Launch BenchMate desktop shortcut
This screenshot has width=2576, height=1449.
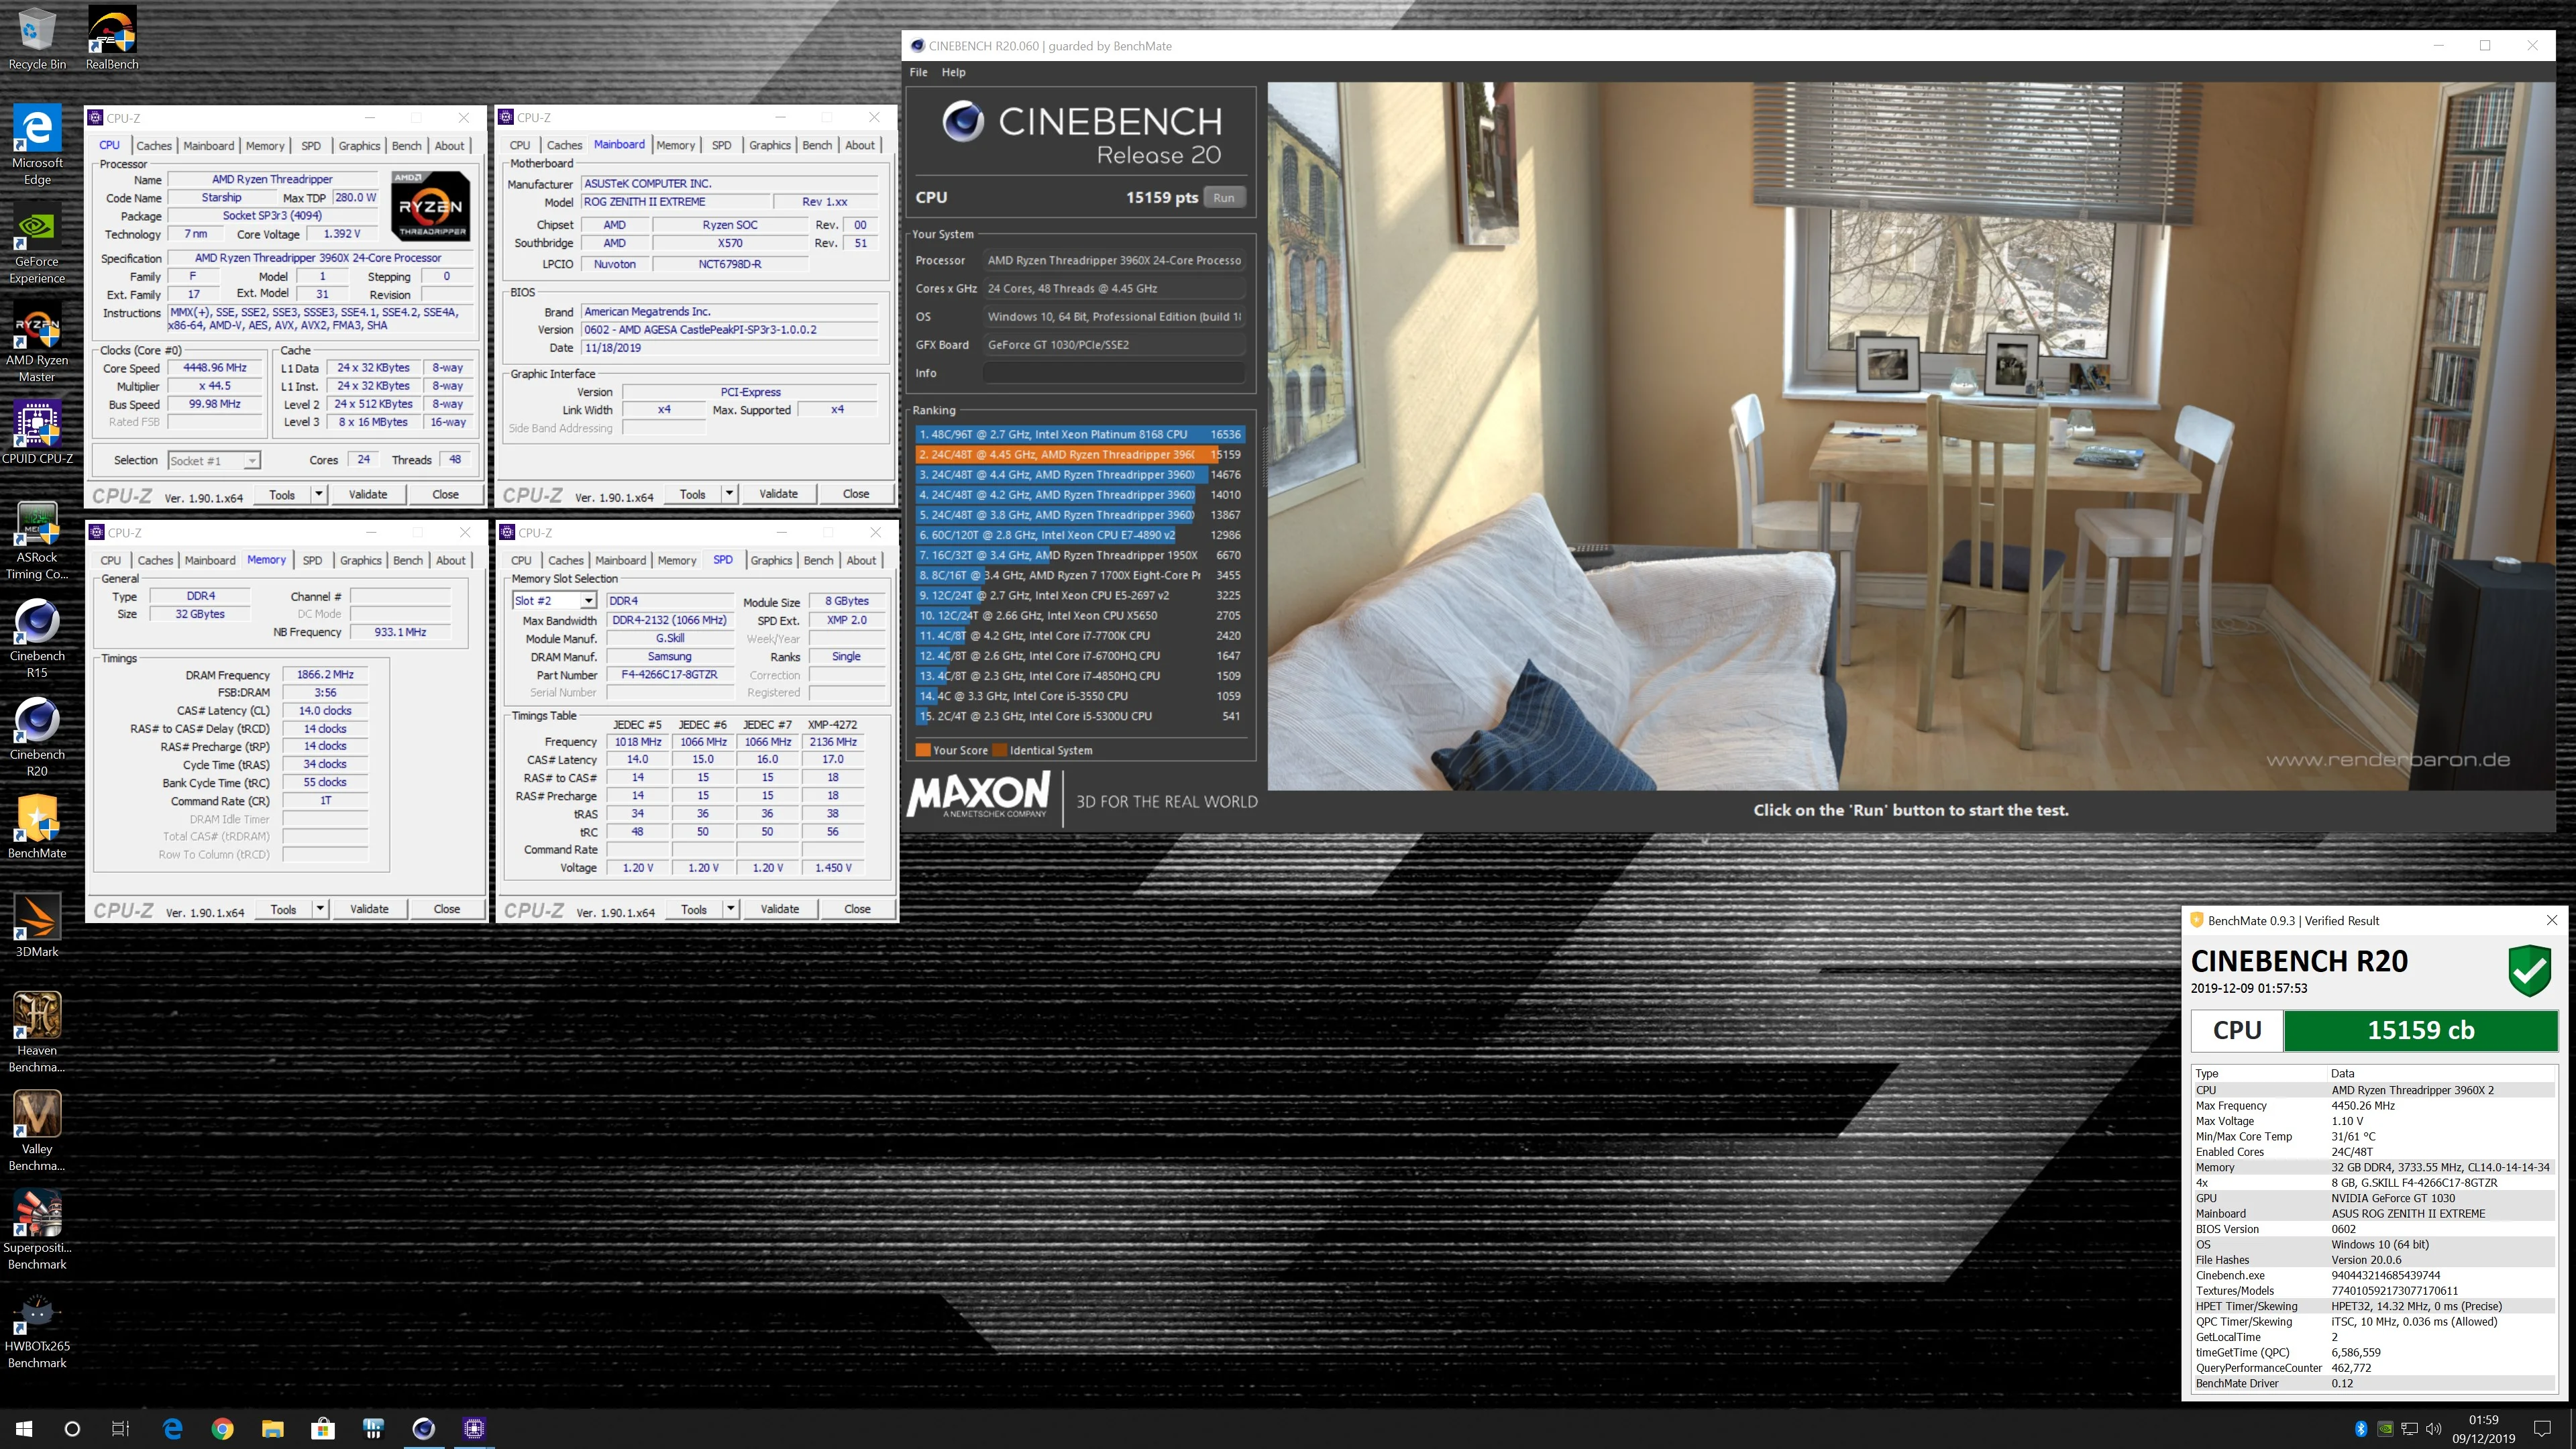coord(37,827)
